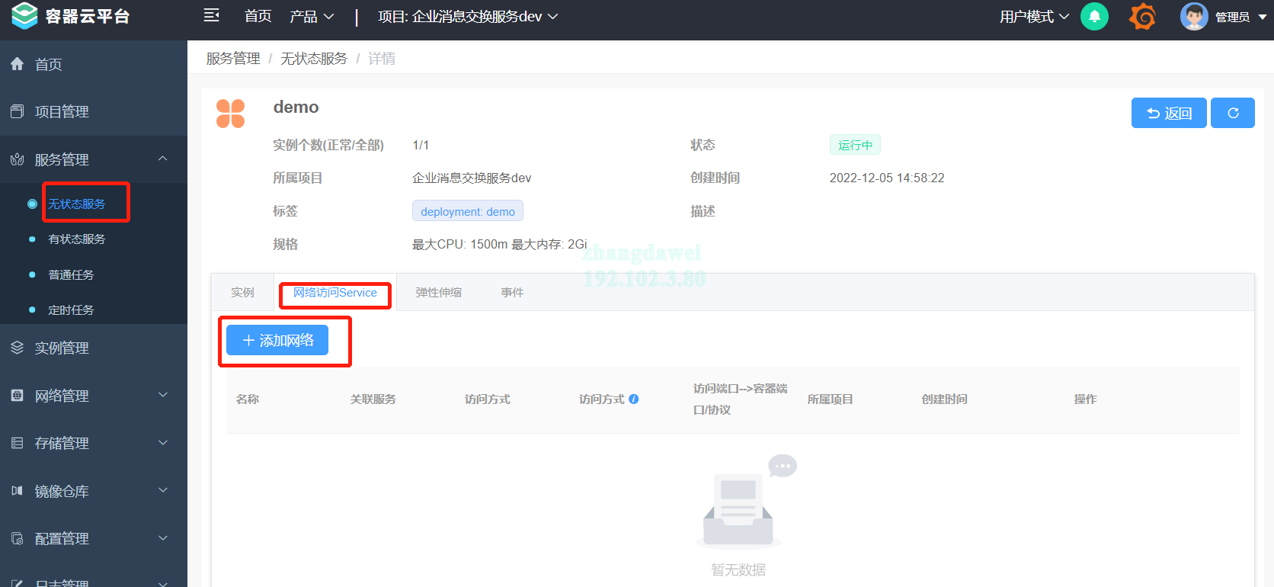Click the administrator avatar picture

(1194, 16)
